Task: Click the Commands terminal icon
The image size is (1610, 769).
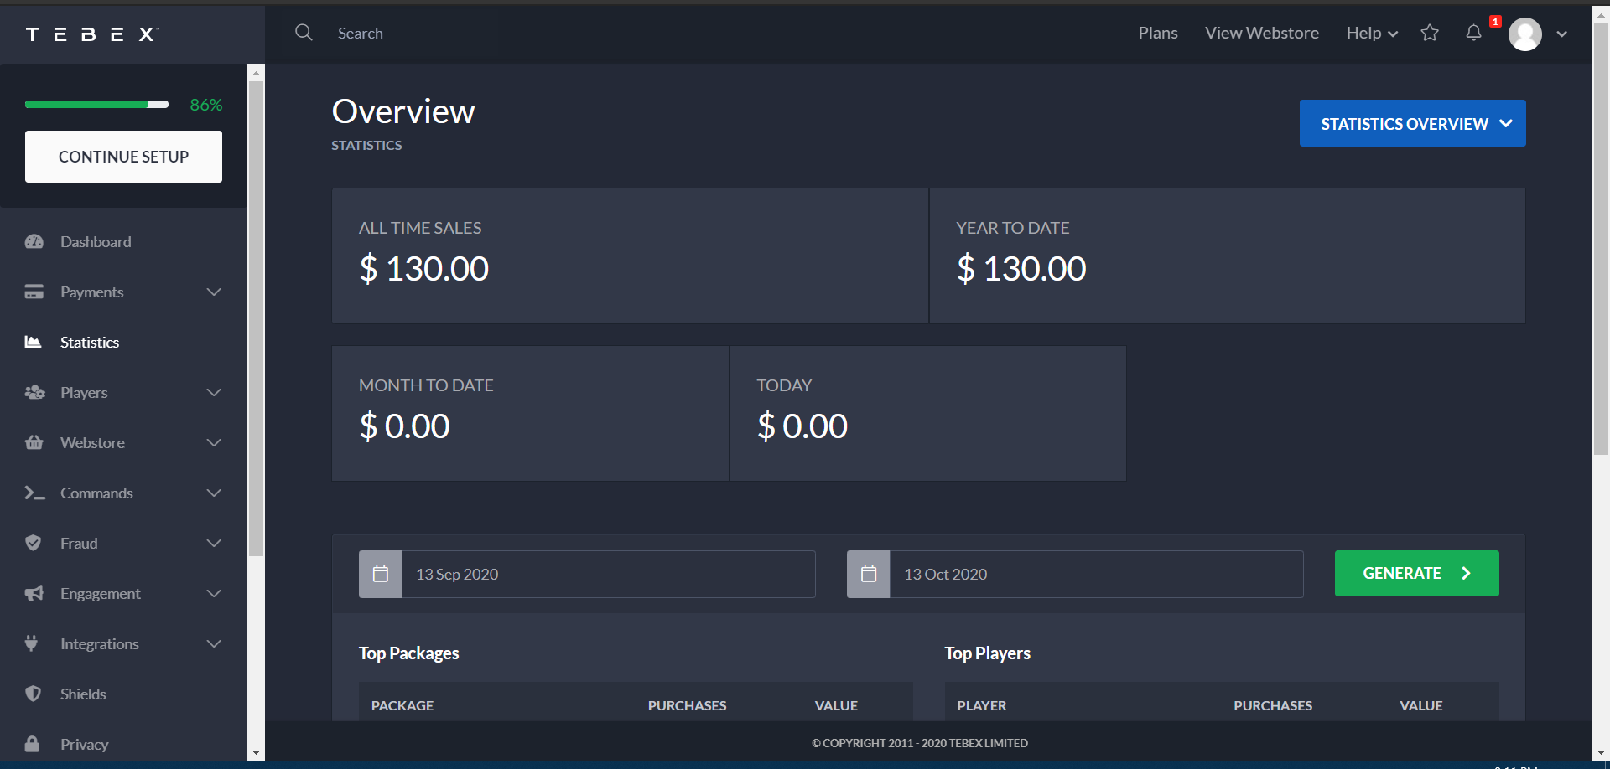Action: (34, 493)
